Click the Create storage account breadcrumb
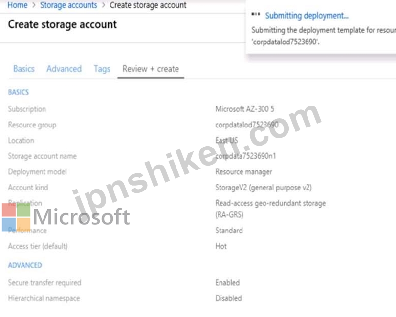This screenshot has height=317, width=396. (x=148, y=5)
